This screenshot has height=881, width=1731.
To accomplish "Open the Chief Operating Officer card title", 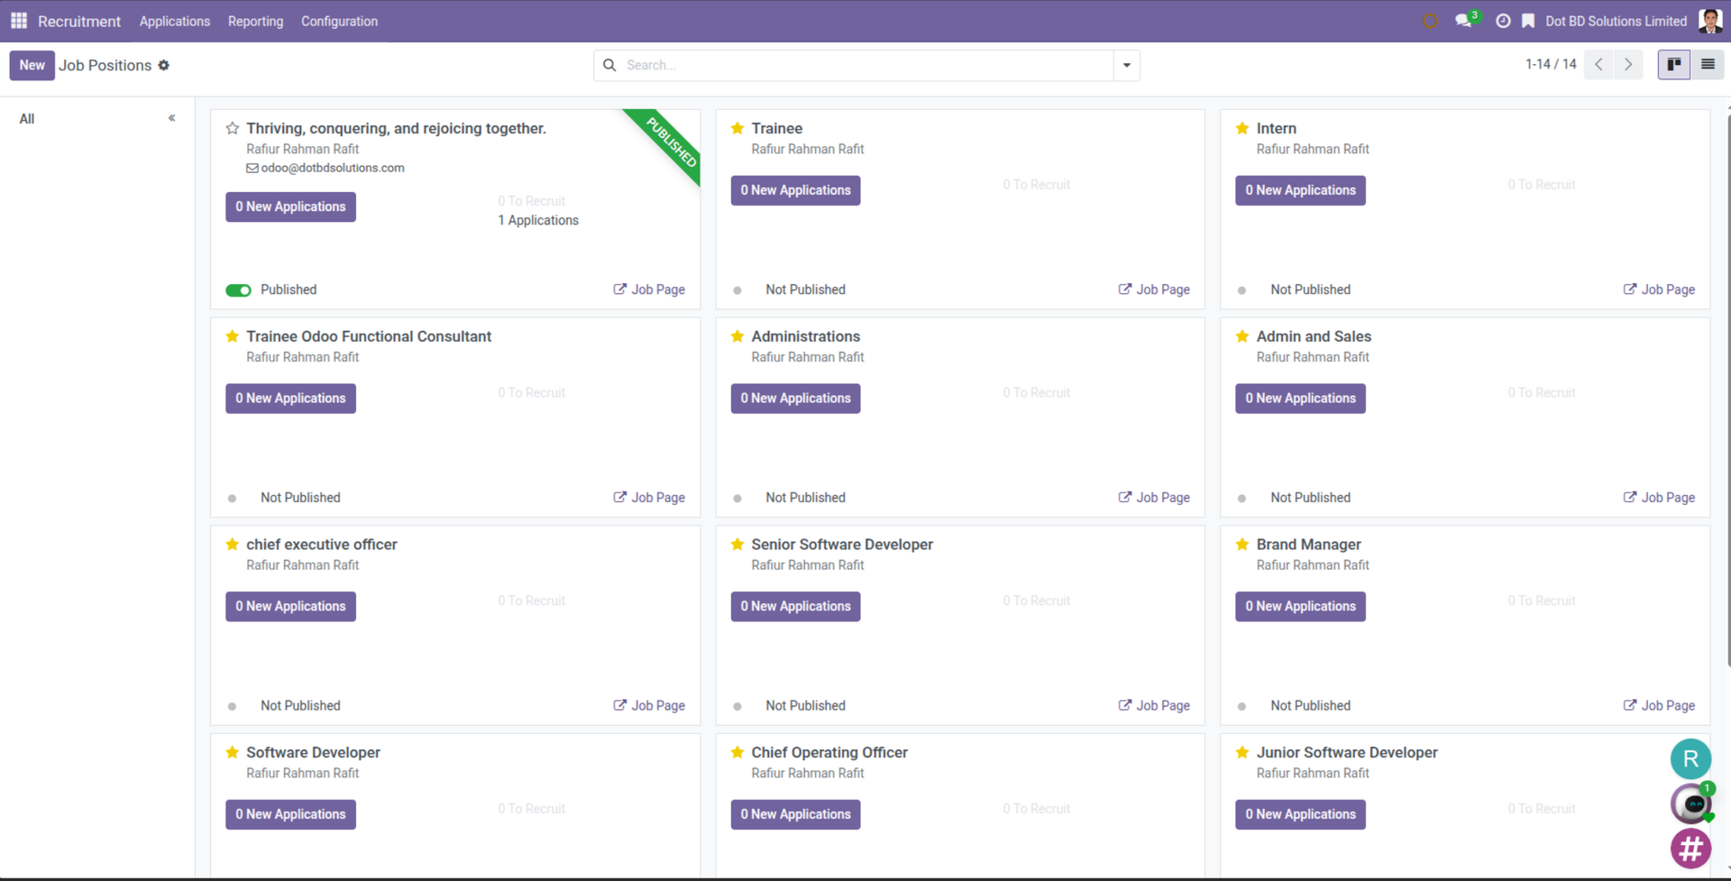I will (829, 752).
